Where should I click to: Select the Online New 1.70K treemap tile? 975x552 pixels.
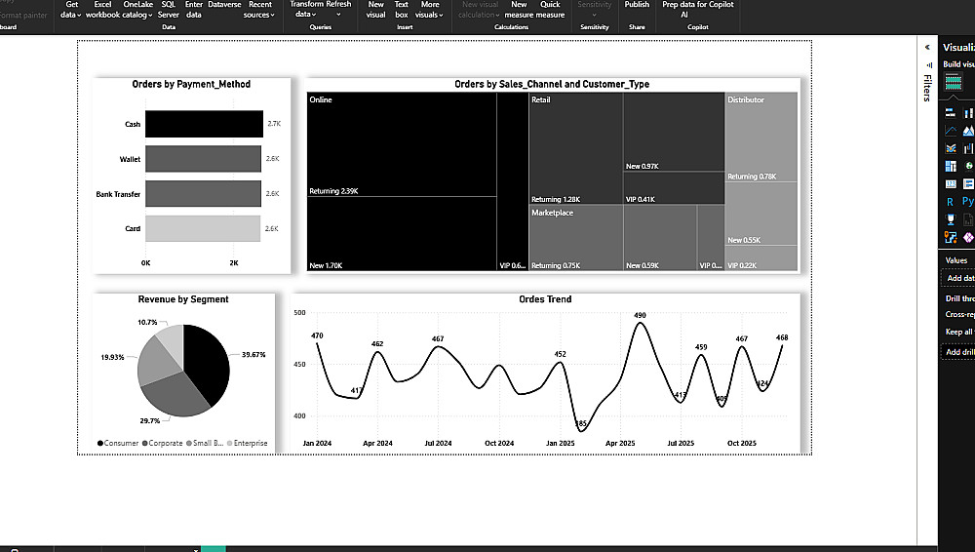402,233
